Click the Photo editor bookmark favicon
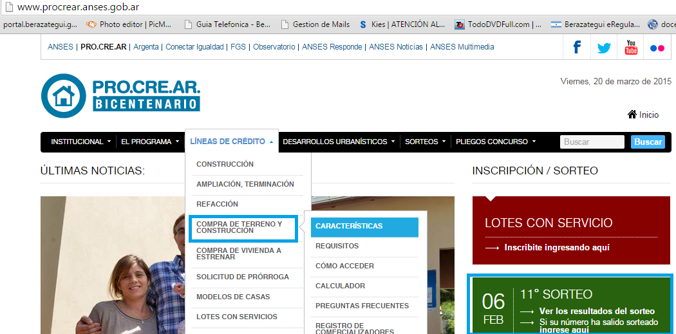Screen dimensions: 676x334 (x=91, y=24)
